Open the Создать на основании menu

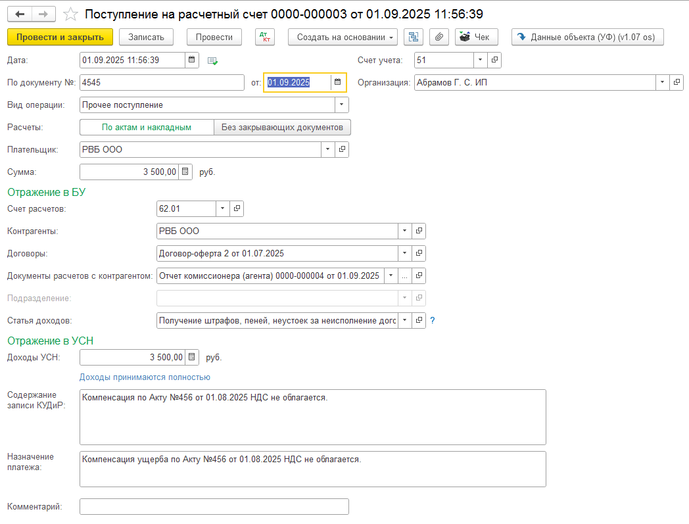pos(343,37)
